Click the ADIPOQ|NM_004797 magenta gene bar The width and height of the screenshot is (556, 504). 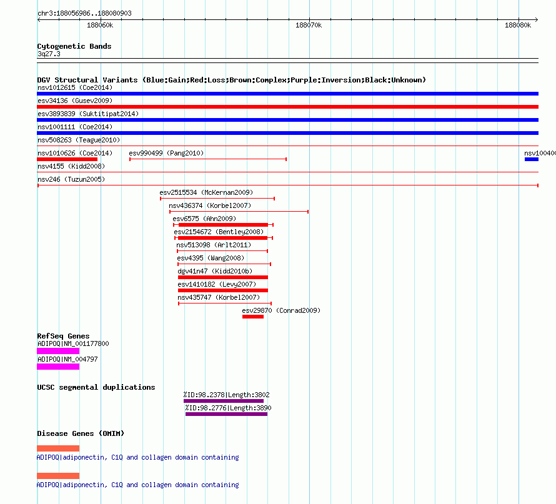click(x=58, y=367)
